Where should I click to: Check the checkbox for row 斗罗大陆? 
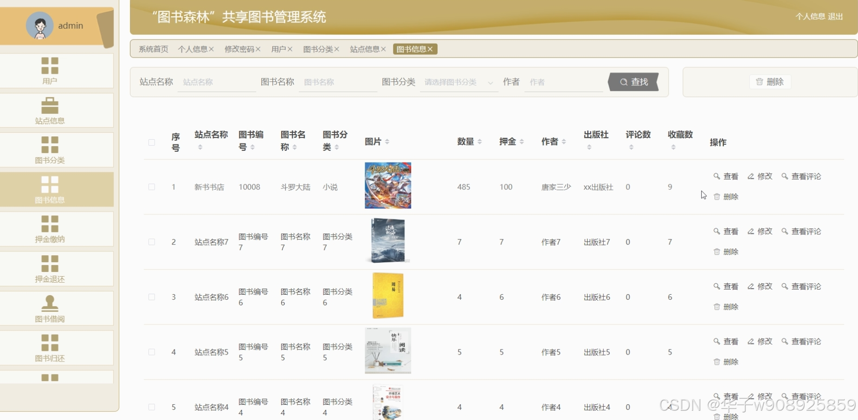tap(152, 187)
